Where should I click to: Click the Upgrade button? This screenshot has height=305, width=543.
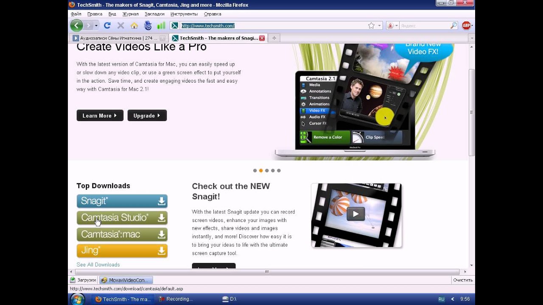147,116
